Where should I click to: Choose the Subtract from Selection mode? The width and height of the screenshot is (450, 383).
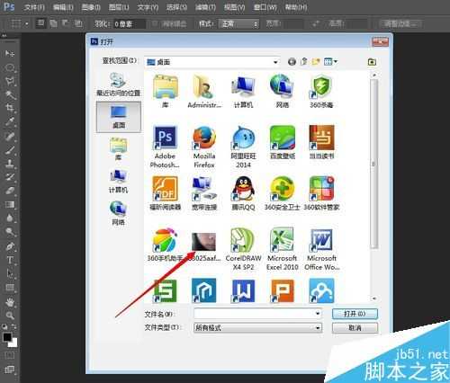point(66,23)
